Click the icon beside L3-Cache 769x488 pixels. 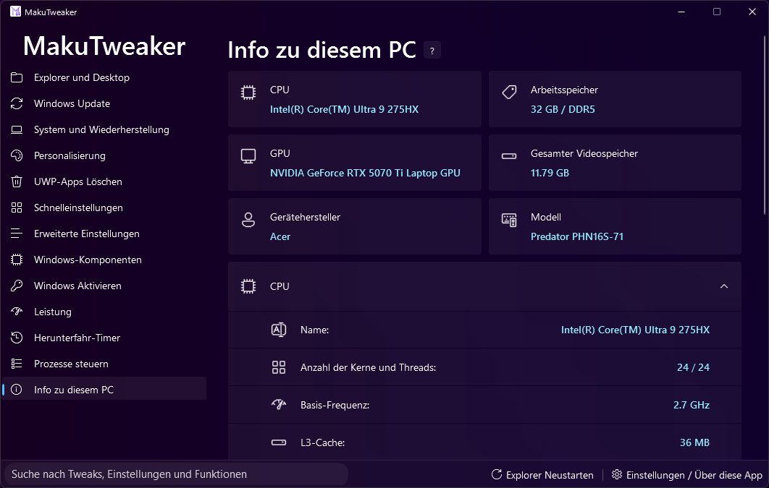tap(279, 442)
